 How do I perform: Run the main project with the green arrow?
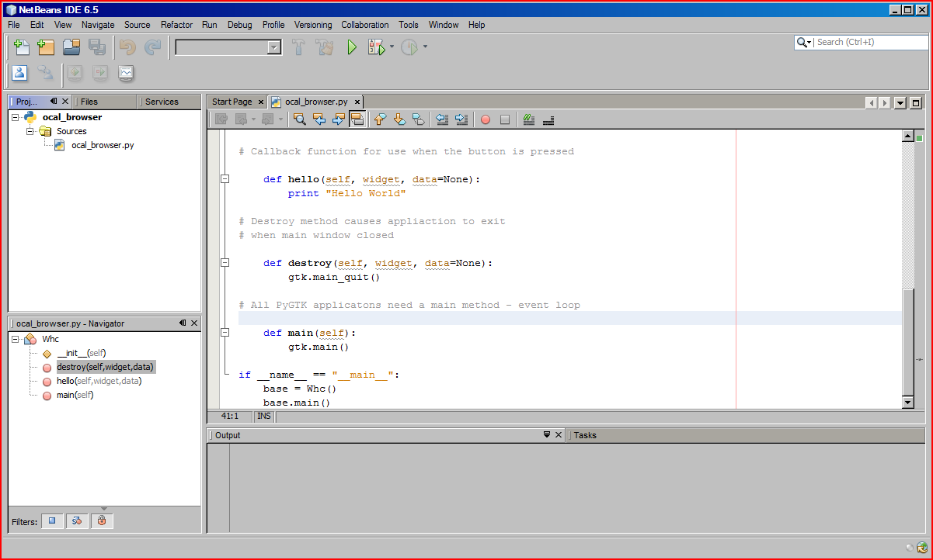[x=351, y=47]
